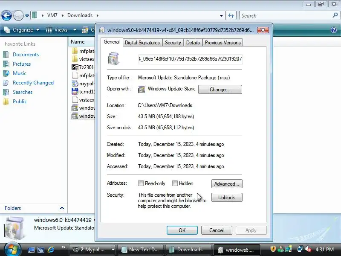Switch to New Text D... taskbar window

141,250
